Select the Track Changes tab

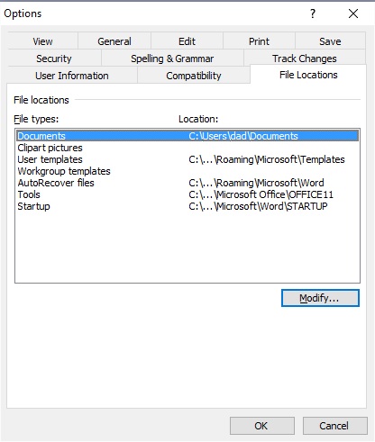[305, 59]
